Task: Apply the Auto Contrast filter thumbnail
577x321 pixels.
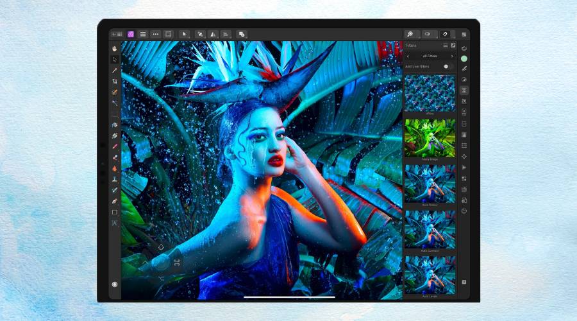Action: coord(430,229)
